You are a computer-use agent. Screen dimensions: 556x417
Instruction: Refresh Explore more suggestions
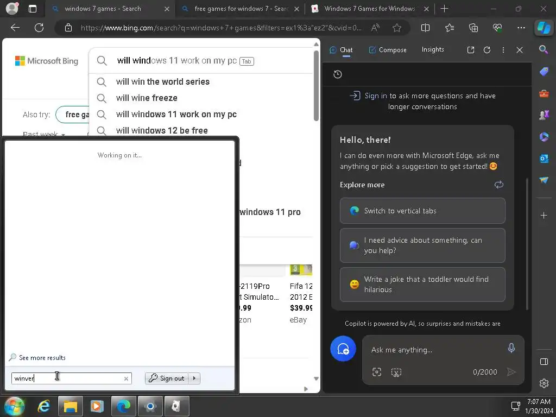point(499,185)
